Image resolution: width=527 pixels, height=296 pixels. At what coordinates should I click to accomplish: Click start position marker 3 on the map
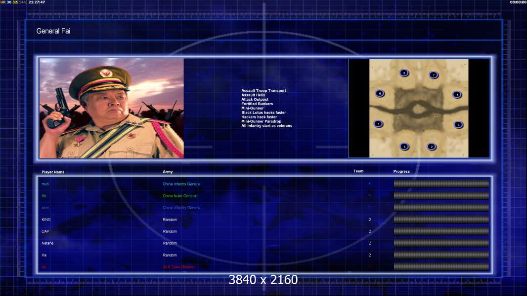(458, 124)
